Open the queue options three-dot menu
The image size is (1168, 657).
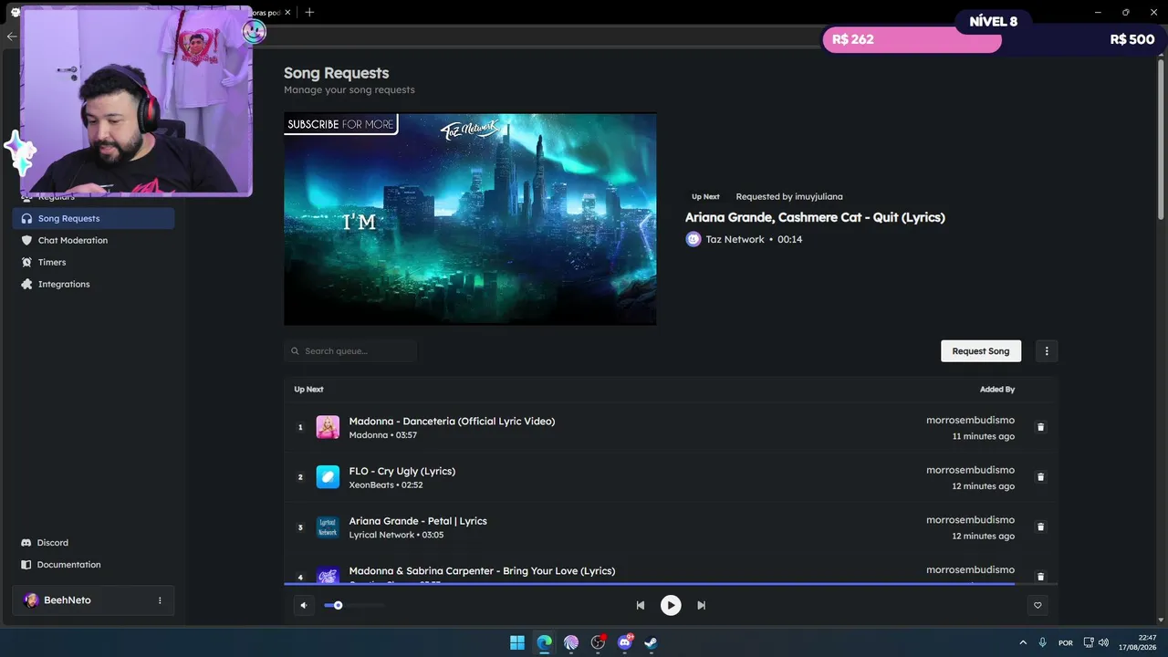click(1047, 350)
